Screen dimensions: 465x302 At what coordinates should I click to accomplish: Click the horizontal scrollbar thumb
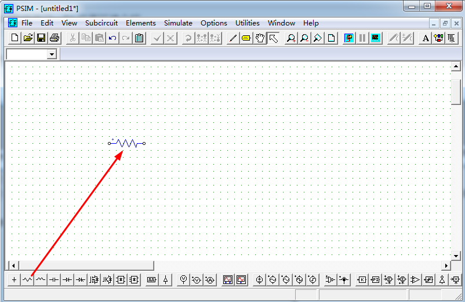pos(86,265)
